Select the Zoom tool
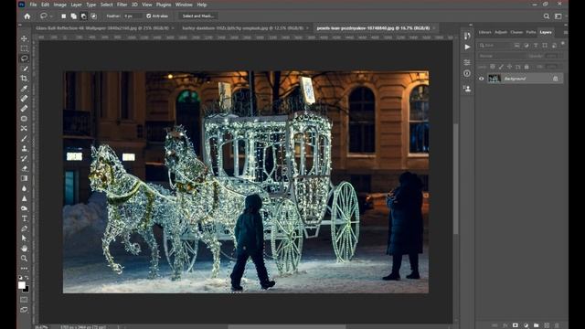 point(24,258)
